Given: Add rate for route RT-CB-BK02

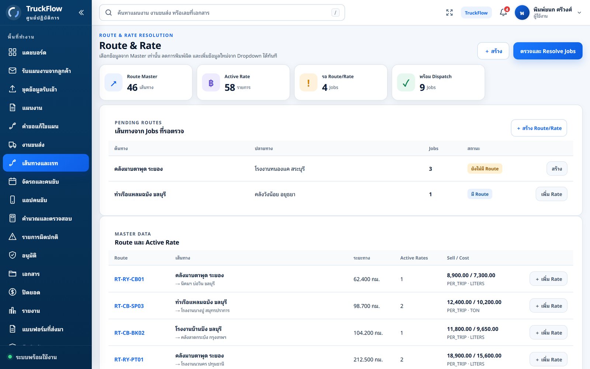Looking at the screenshot, I should pos(548,333).
